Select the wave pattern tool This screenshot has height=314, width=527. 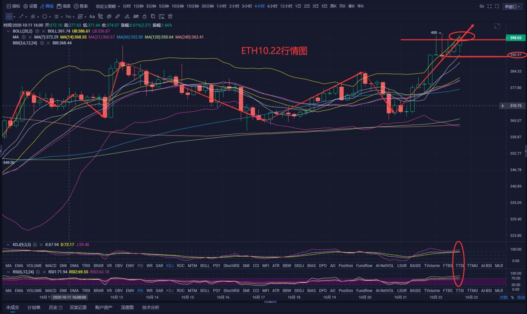[68, 17]
